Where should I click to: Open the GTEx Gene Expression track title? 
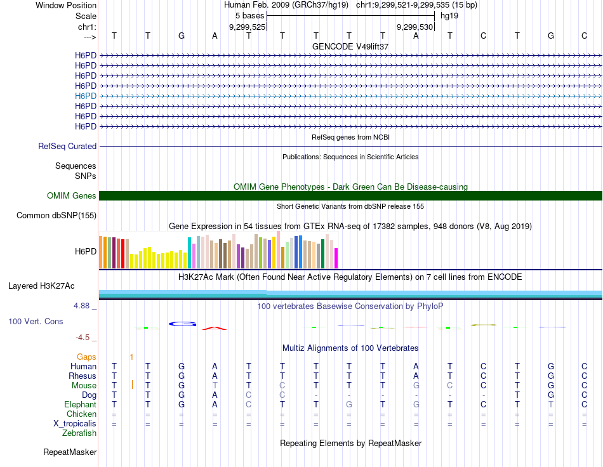(x=350, y=227)
